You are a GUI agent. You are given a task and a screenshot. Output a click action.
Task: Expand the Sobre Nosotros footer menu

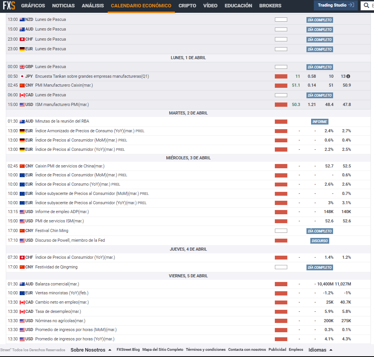[x=91, y=350]
